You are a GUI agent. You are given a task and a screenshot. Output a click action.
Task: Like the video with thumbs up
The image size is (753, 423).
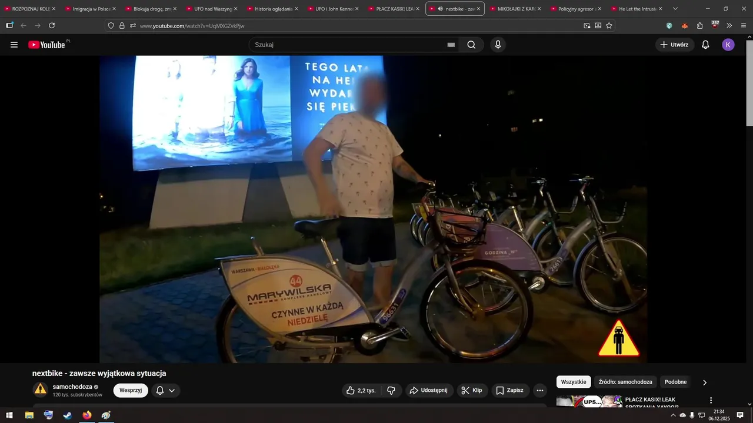361,390
